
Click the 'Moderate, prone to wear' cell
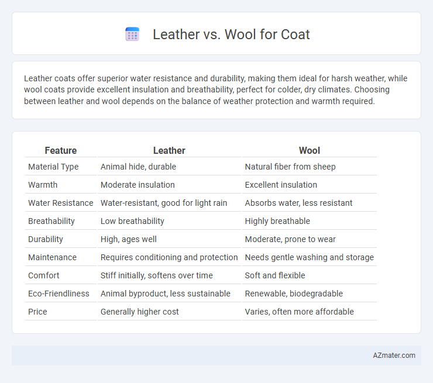coord(310,239)
